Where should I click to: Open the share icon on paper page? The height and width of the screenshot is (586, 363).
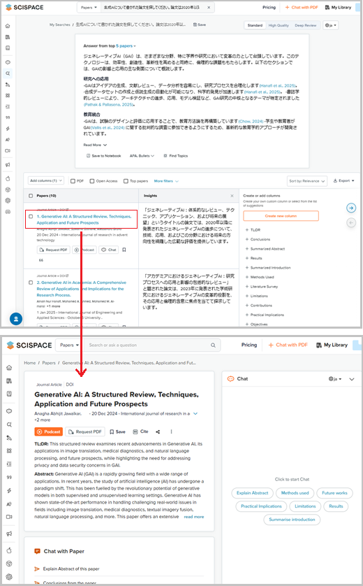point(158,431)
